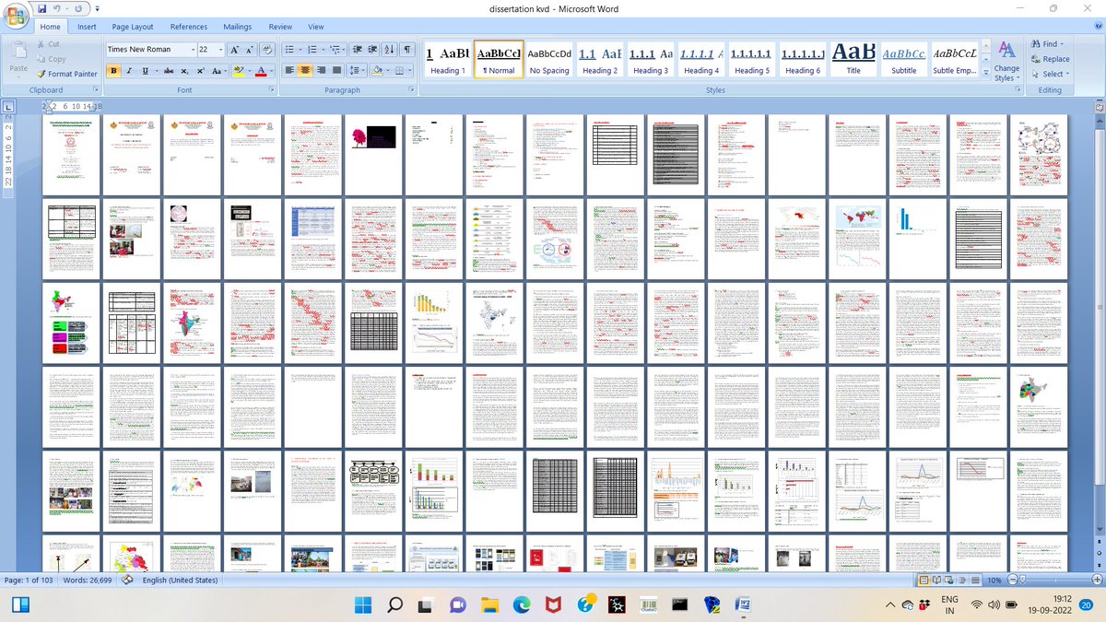Toggle Bold formatting
Screen dimensions: 1106x622
coord(114,71)
